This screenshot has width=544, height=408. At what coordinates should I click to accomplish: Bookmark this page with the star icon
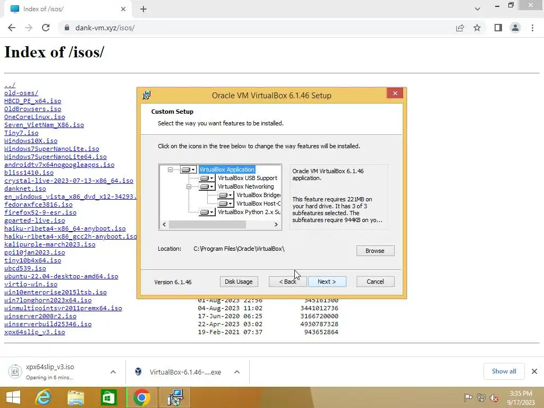[x=477, y=28]
